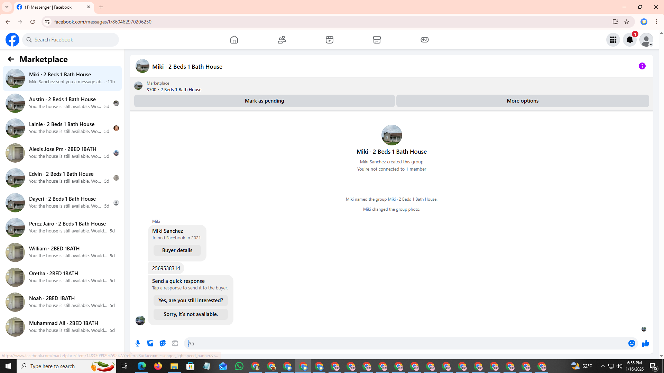Attach a photo using the image icon
The height and width of the screenshot is (373, 664).
[150, 343]
